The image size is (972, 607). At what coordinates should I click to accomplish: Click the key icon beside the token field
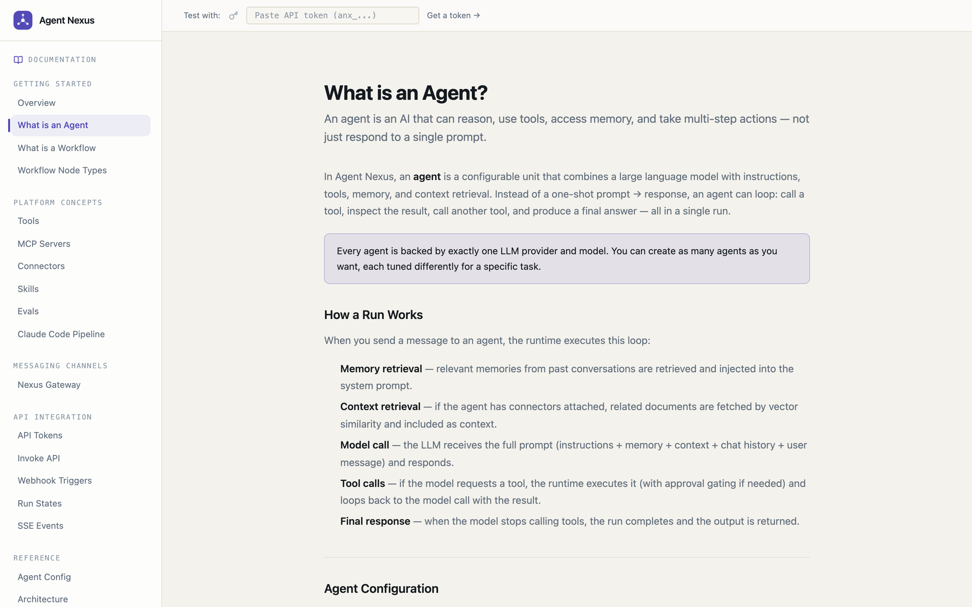click(x=233, y=16)
